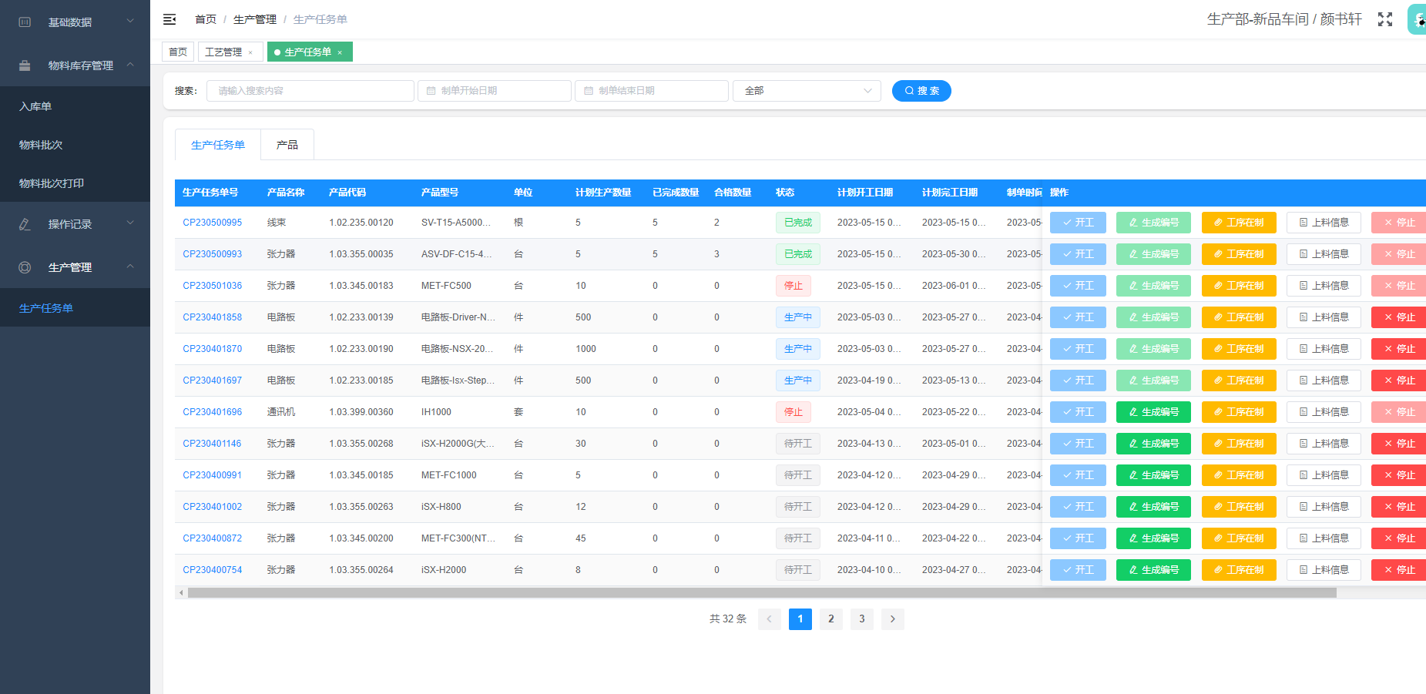Viewport: 1426px width, 694px height.
Task: Select the 产品 tab
Action: pyautogui.click(x=287, y=145)
